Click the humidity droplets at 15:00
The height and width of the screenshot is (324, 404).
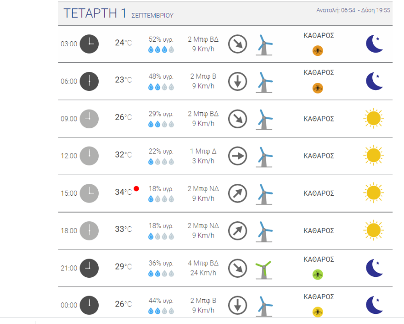(x=161, y=199)
